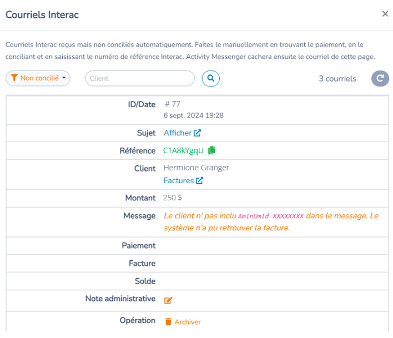Refresh the Interac emails list
This screenshot has width=393, height=338.
380,78
